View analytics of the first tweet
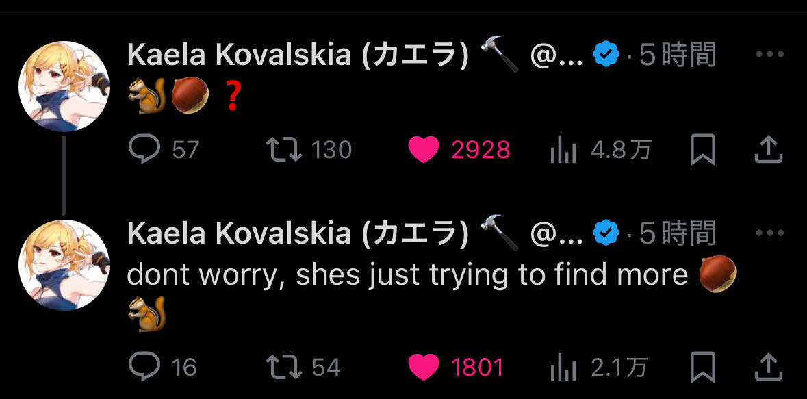Viewport: 807px width, 399px height. click(563, 150)
